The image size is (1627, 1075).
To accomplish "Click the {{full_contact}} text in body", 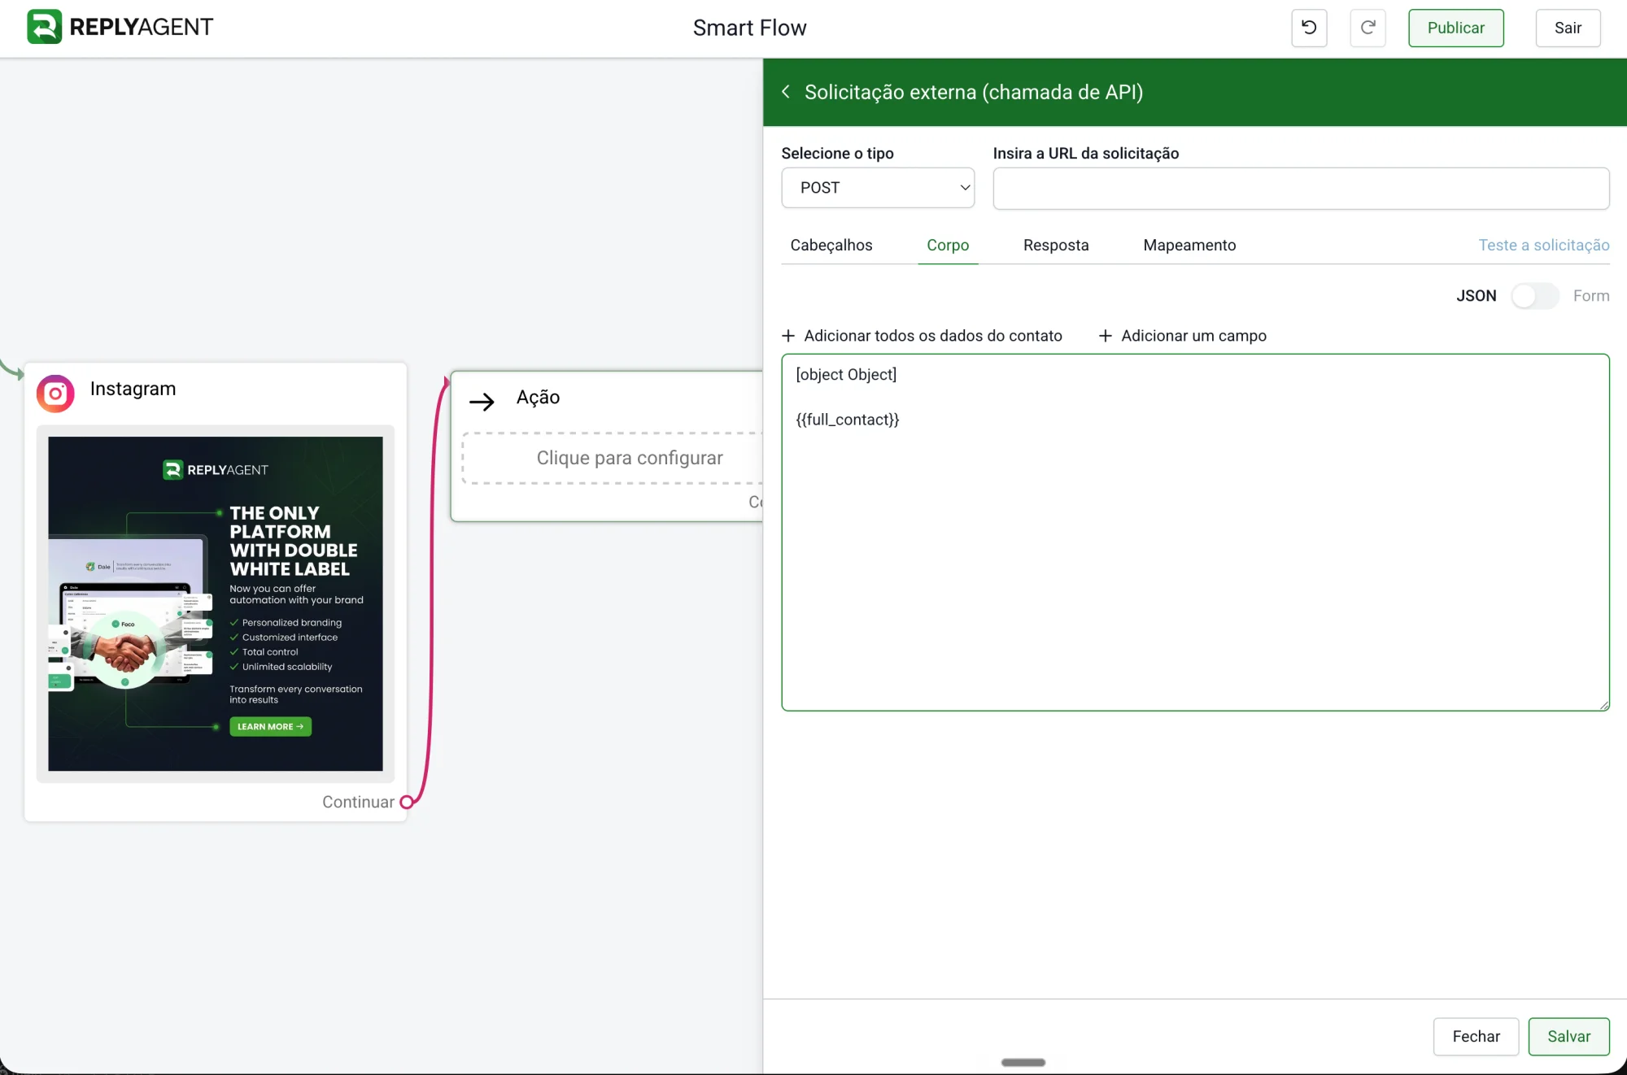I will (x=847, y=420).
